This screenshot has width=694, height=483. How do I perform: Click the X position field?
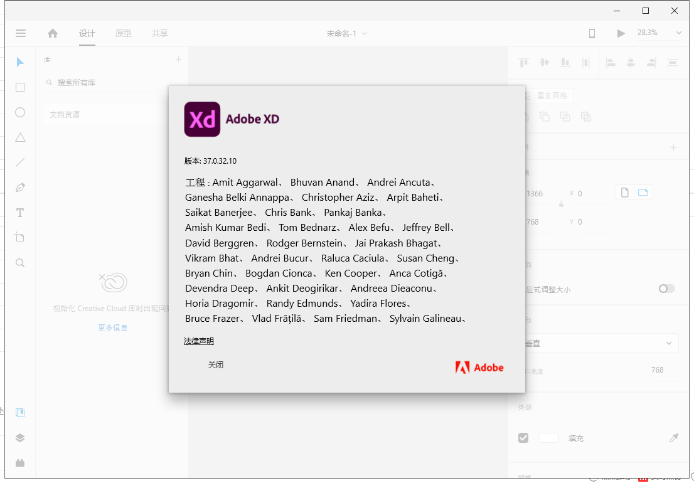592,194
